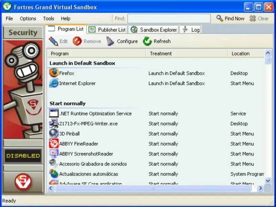Click the Edit pencil icon
This screenshot has height=207, width=276.
click(53, 41)
